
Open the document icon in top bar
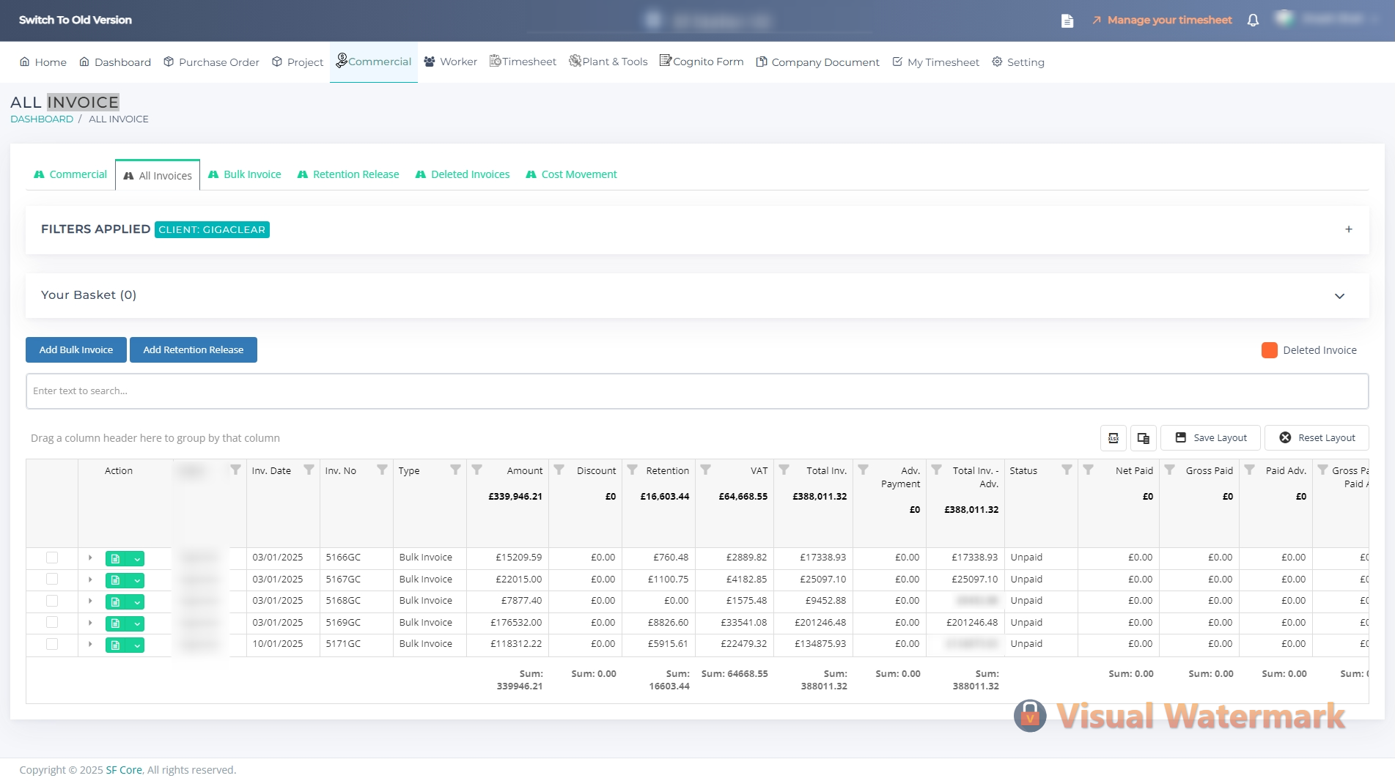tap(1067, 21)
